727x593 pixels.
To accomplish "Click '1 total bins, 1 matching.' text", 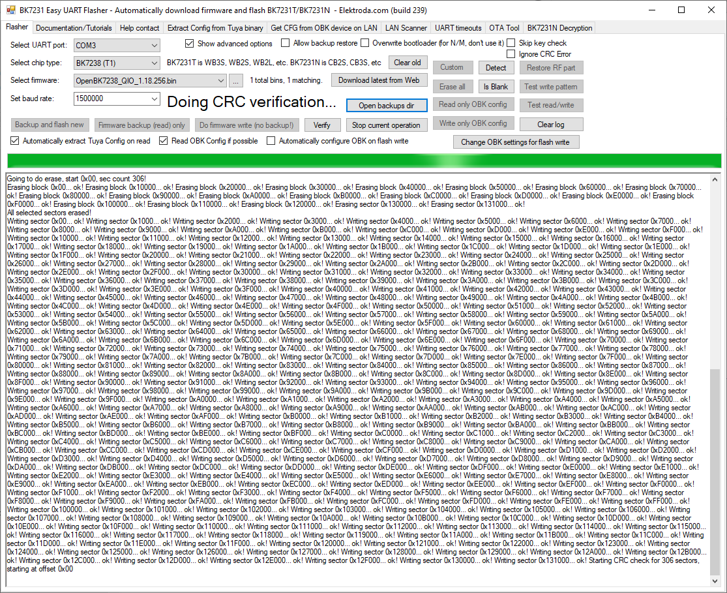I will (286, 80).
